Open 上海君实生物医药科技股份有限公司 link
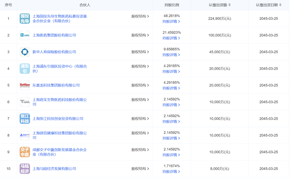This screenshot has width=291, height=178. click(60, 102)
